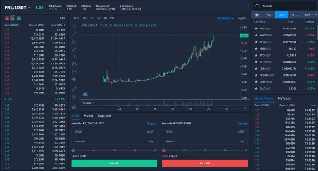Screen dimensions: 318x171
Task: Favorite the BTT/USDT pair star
Action: coord(256,42)
